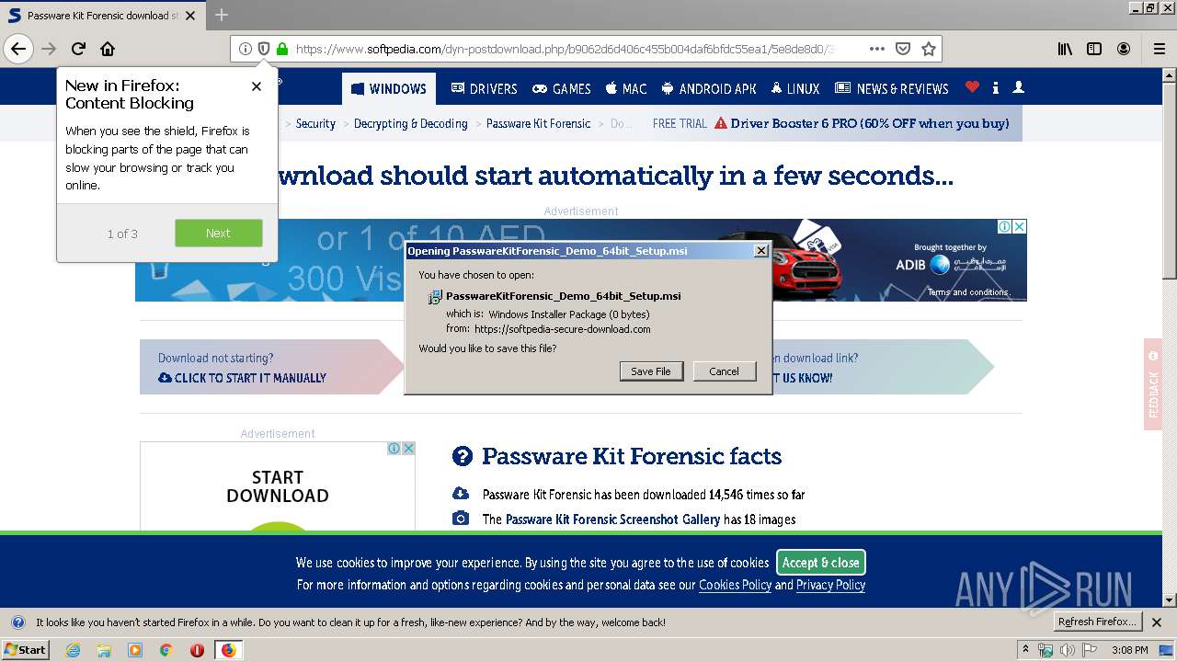Open a new tab with plus icon
The width and height of the screenshot is (1177, 662).
[222, 15]
